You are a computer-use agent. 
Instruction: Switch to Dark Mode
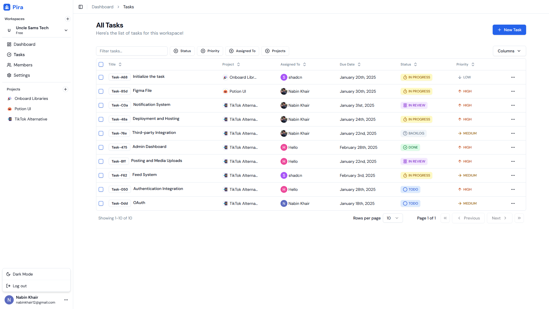pyautogui.click(x=37, y=274)
